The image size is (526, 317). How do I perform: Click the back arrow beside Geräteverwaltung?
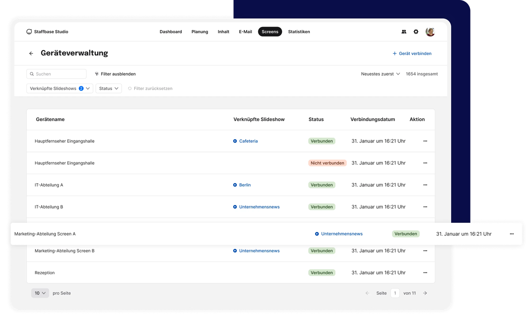coord(31,53)
